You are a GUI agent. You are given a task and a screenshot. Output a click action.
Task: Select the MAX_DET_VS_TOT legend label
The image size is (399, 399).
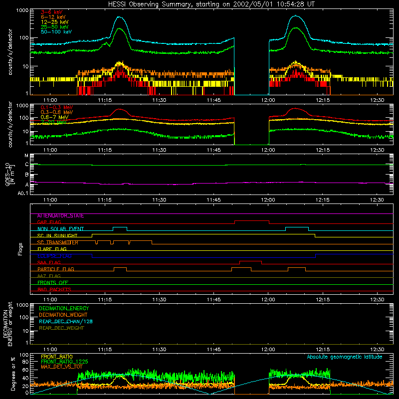pos(62,367)
